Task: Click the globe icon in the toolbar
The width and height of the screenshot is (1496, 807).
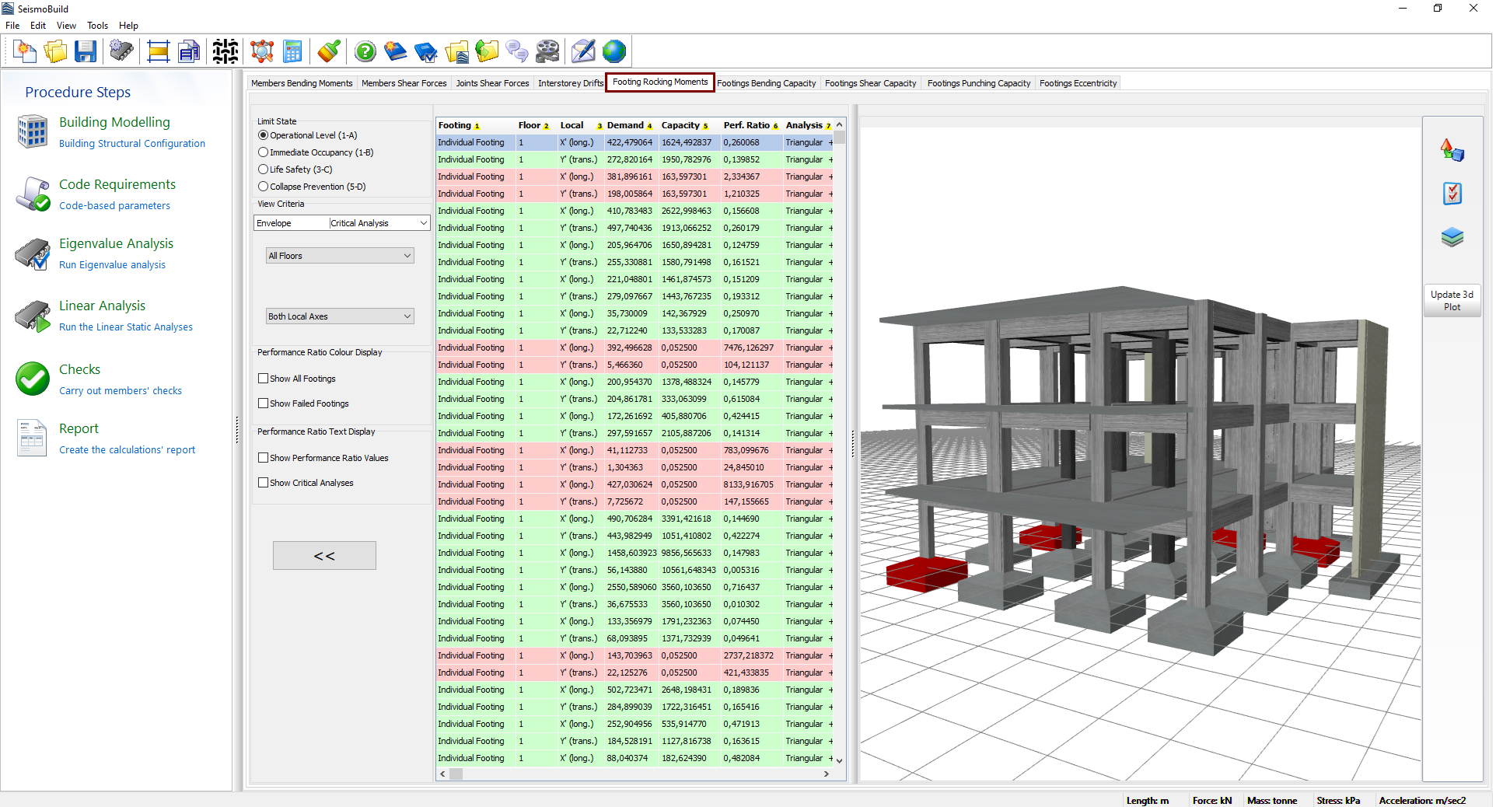Action: point(613,52)
